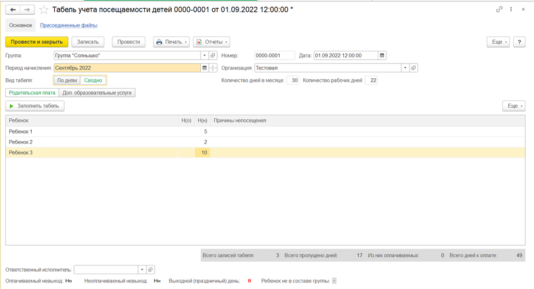Click the Причины непосещения column header
Screen dimensions: 534x289
click(367, 121)
